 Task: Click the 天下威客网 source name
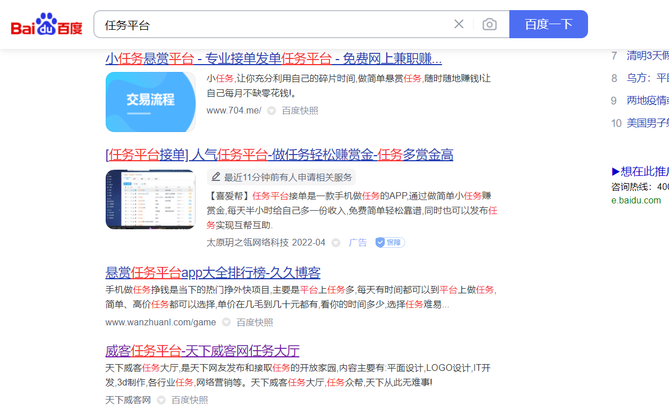point(128,400)
